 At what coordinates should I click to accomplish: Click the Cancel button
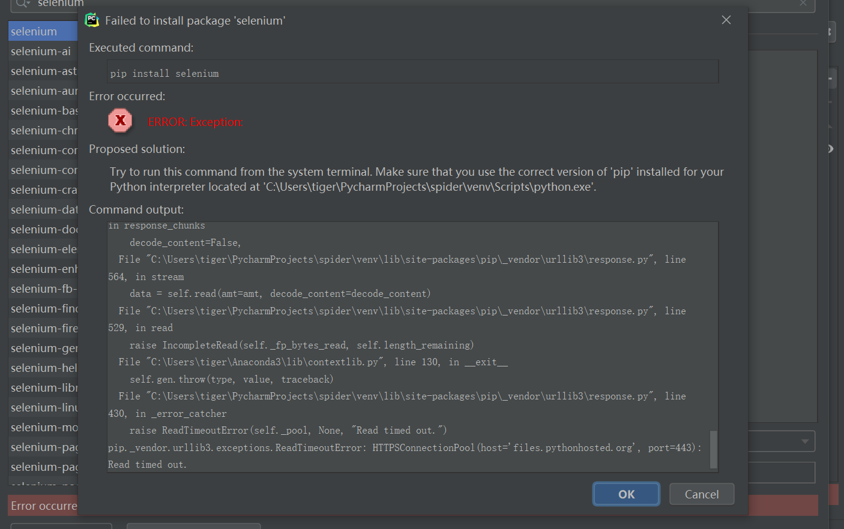[702, 494]
